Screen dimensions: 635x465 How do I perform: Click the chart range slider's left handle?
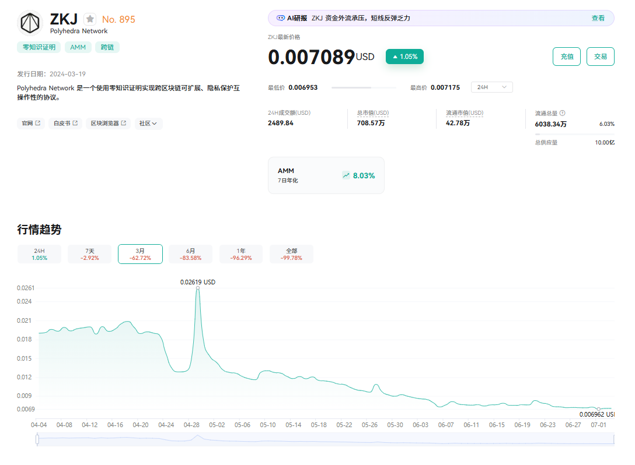pyautogui.click(x=37, y=439)
